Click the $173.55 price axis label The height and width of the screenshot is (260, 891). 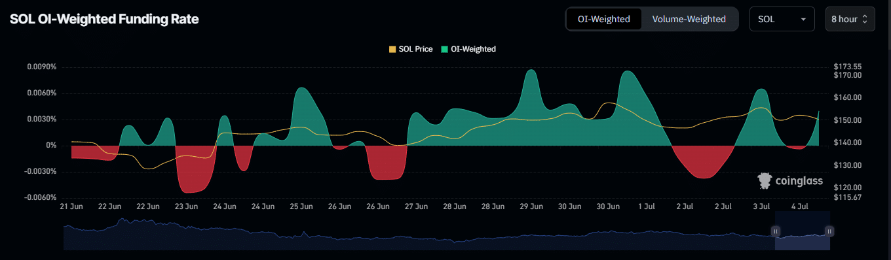pos(847,67)
